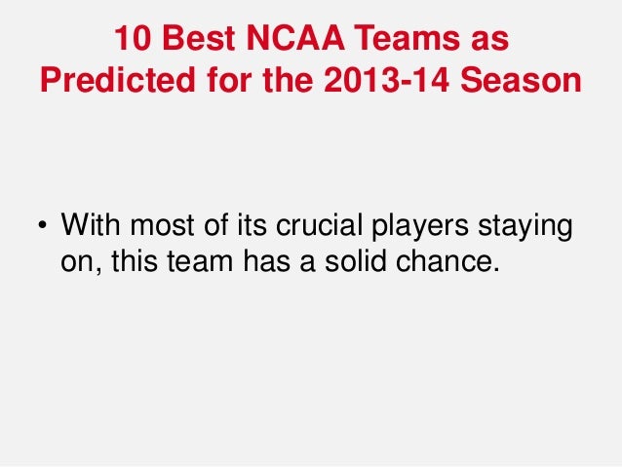Image resolution: width=622 pixels, height=467 pixels.
Task: Select the word team in the second line
Action: pyautogui.click(x=200, y=261)
